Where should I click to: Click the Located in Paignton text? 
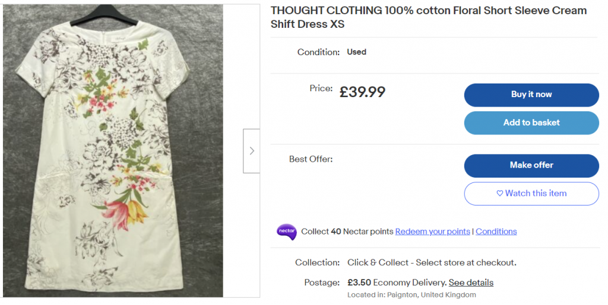411,294
